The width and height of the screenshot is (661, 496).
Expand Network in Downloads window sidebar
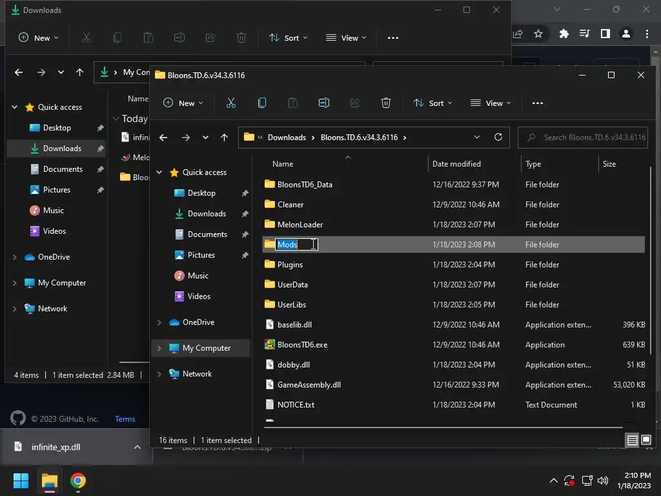(15, 309)
